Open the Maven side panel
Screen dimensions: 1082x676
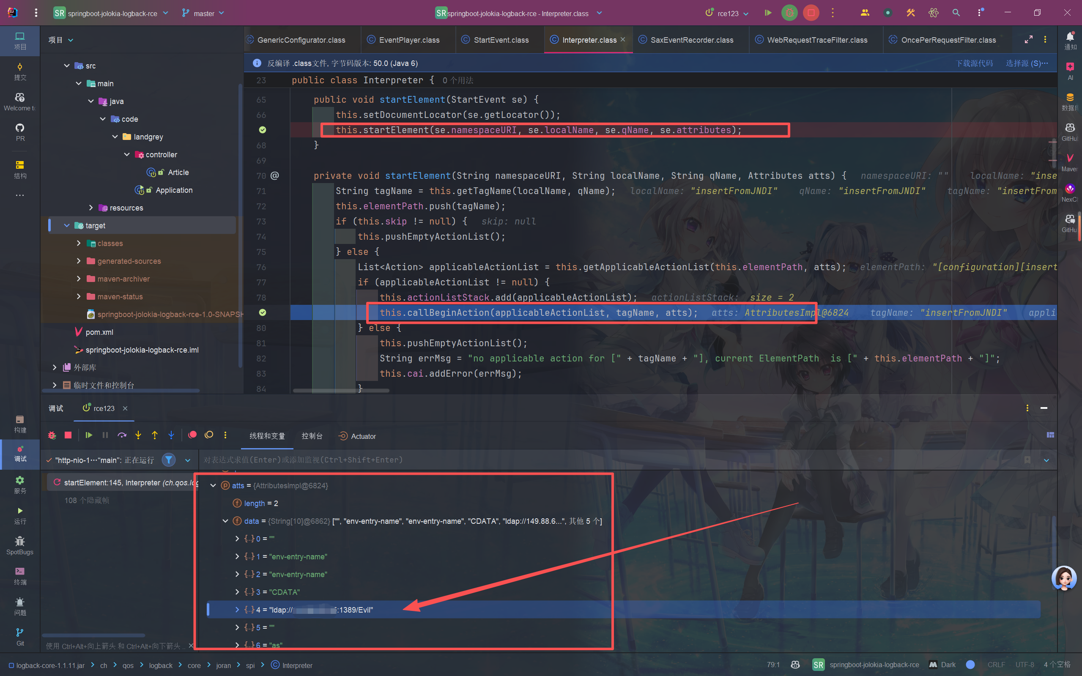coord(1069,162)
